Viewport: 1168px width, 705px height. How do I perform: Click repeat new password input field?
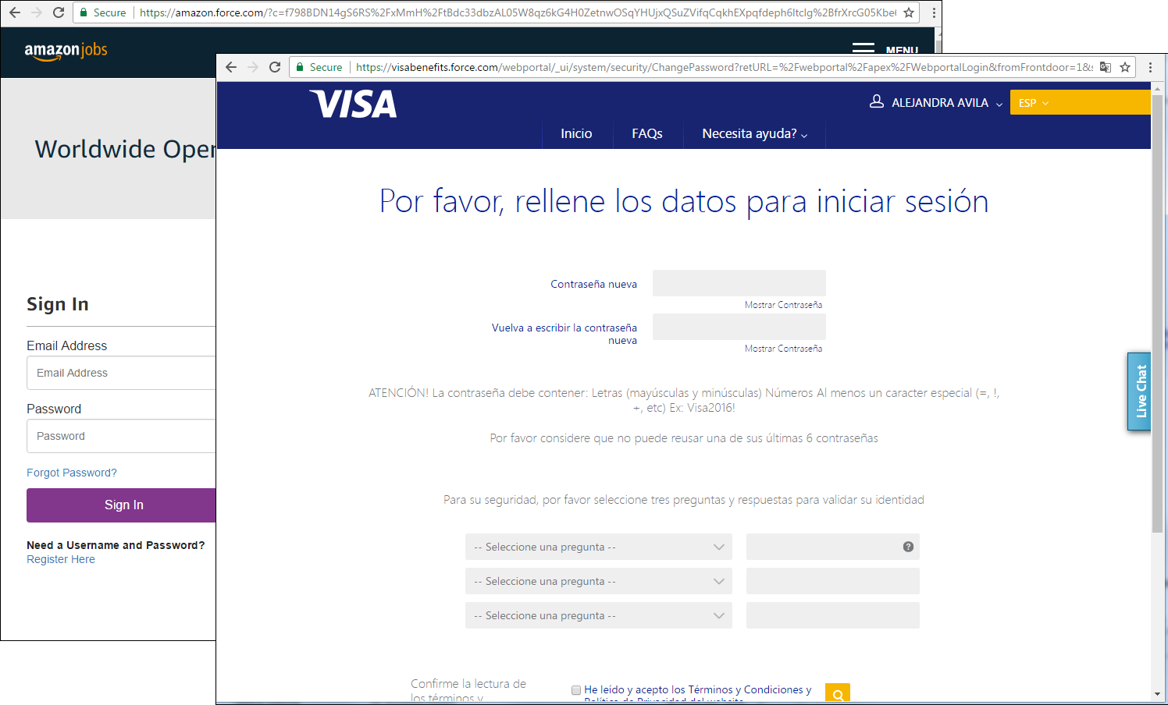(739, 327)
